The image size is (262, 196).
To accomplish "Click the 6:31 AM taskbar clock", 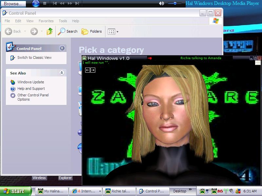I will click(x=250, y=191).
